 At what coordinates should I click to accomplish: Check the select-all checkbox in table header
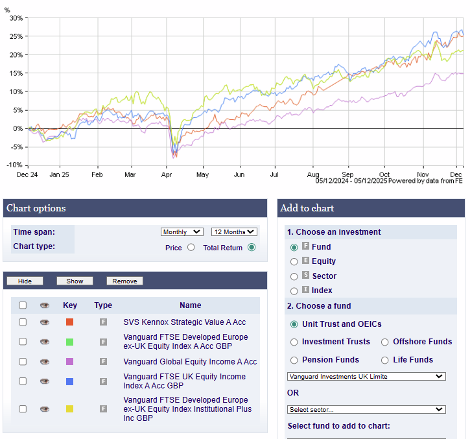pyautogui.click(x=23, y=305)
